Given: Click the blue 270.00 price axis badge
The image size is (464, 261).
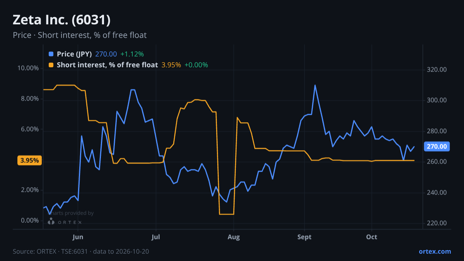Looking at the screenshot, I should pyautogui.click(x=437, y=147).
